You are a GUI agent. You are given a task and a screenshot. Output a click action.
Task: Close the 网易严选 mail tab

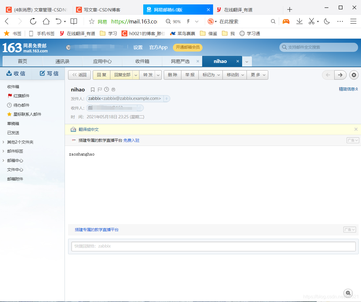coord(198,61)
